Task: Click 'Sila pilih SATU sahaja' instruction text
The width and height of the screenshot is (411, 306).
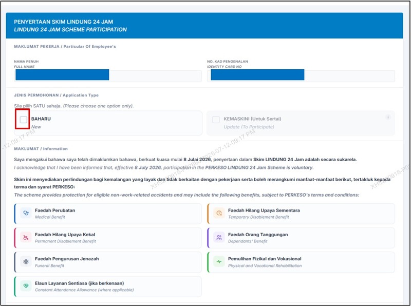Action: pyautogui.click(x=38, y=106)
